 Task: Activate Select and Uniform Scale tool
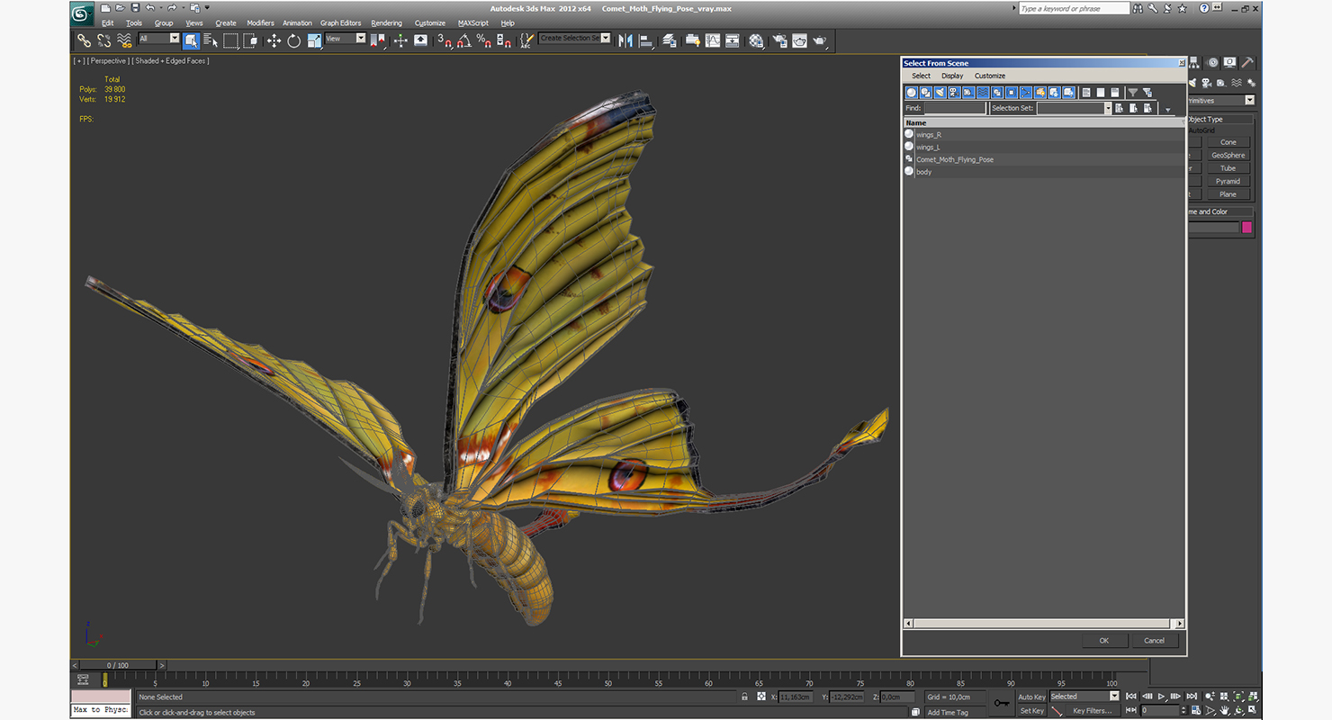point(314,40)
